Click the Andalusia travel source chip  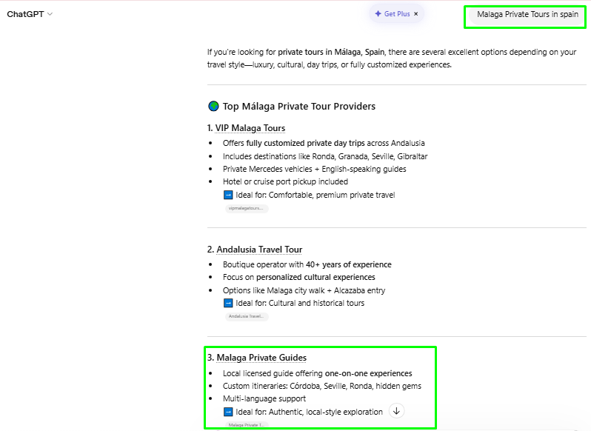(247, 316)
